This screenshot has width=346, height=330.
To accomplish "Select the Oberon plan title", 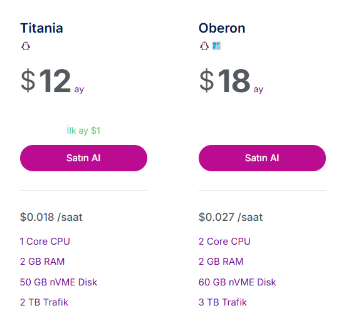I will coord(222,28).
